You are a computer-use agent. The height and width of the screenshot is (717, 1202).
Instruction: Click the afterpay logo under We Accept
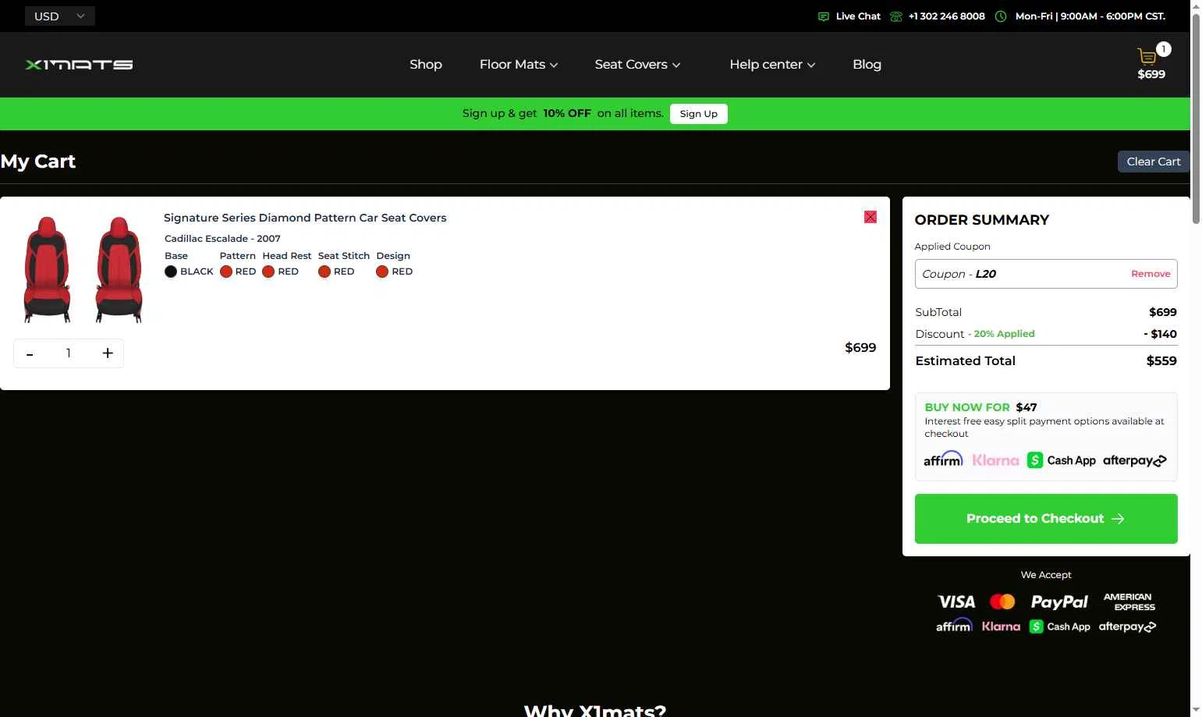pyautogui.click(x=1127, y=626)
